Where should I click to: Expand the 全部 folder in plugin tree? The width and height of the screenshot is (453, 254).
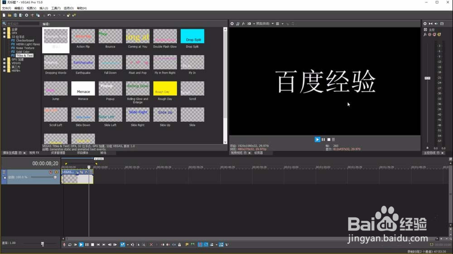point(5,29)
